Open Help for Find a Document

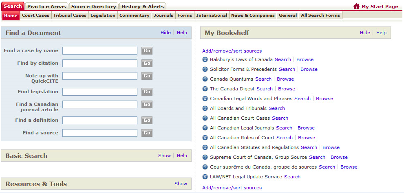(x=182, y=33)
